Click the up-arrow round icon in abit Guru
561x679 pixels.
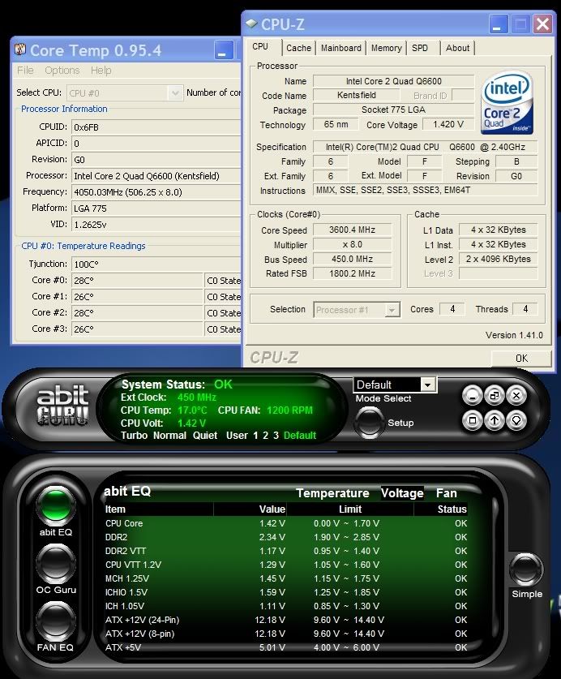495,420
